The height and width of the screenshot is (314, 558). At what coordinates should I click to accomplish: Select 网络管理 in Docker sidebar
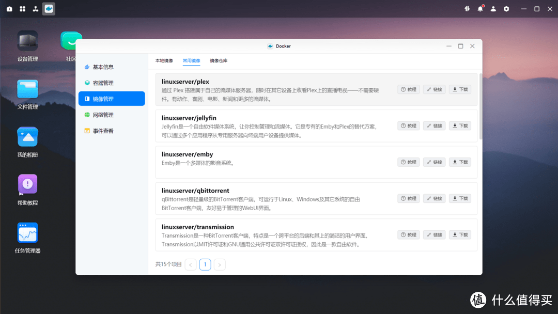[112, 115]
